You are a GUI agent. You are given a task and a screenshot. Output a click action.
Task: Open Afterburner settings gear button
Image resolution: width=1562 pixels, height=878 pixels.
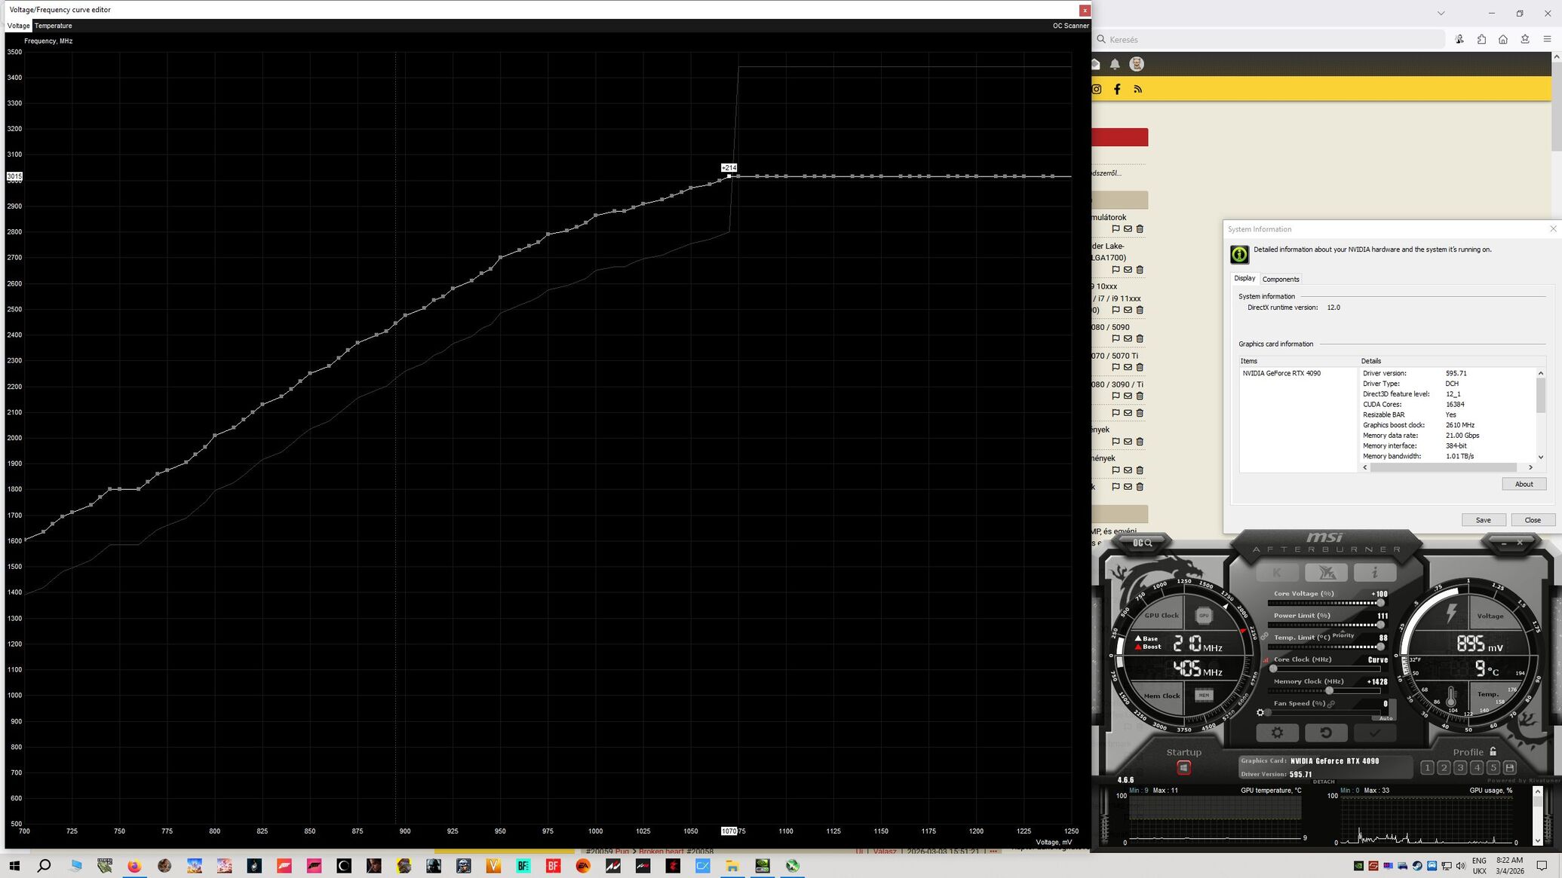point(1277,733)
